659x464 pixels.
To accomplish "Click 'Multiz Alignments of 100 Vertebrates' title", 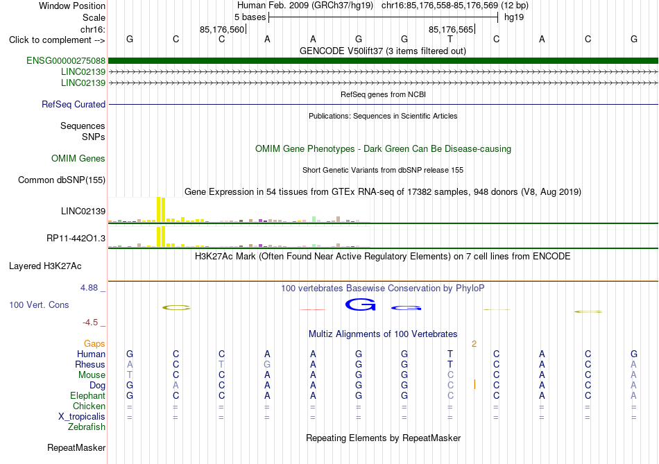I will pyautogui.click(x=383, y=334).
